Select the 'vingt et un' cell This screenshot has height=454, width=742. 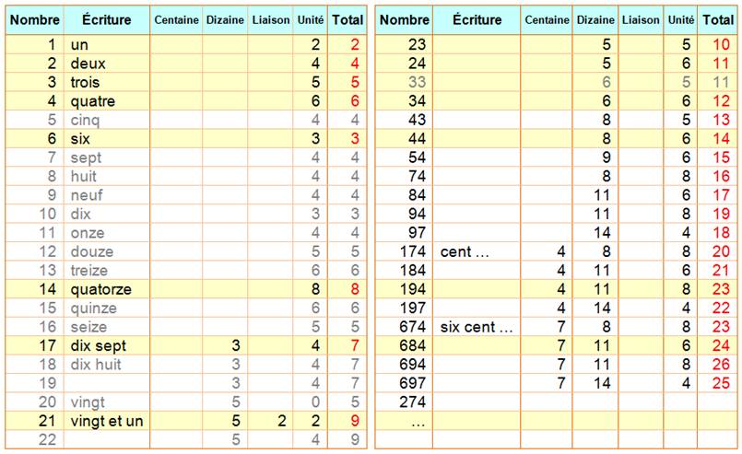pyautogui.click(x=107, y=421)
